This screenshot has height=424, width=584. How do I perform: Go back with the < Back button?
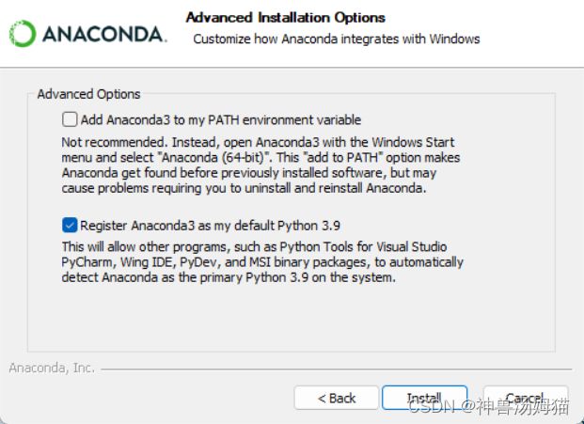point(337,398)
